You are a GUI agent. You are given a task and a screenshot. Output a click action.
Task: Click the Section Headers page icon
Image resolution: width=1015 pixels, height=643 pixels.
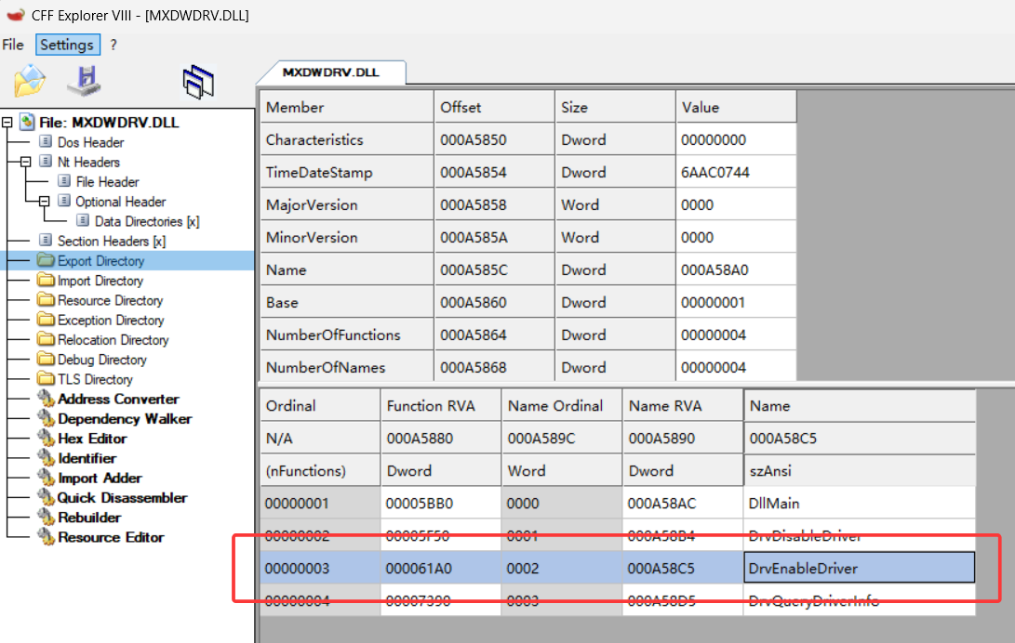pos(46,241)
